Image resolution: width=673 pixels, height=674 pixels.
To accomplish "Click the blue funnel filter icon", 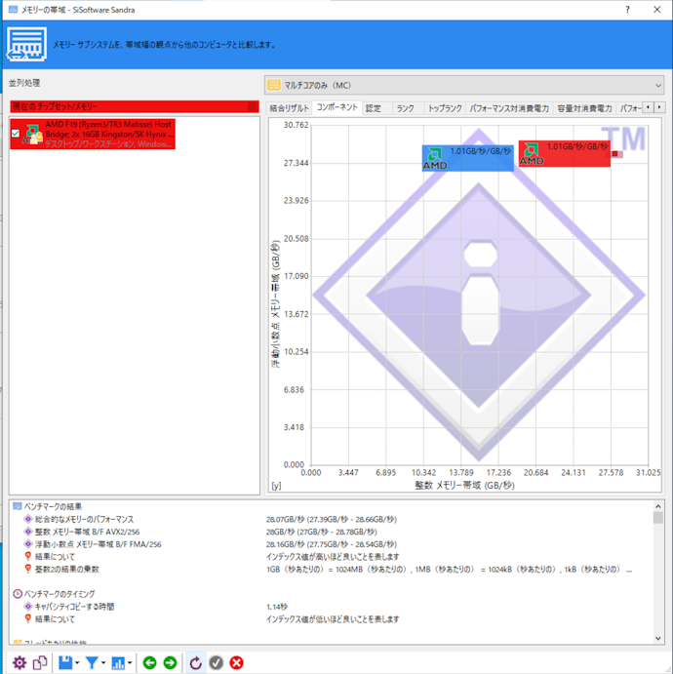I will (x=92, y=663).
